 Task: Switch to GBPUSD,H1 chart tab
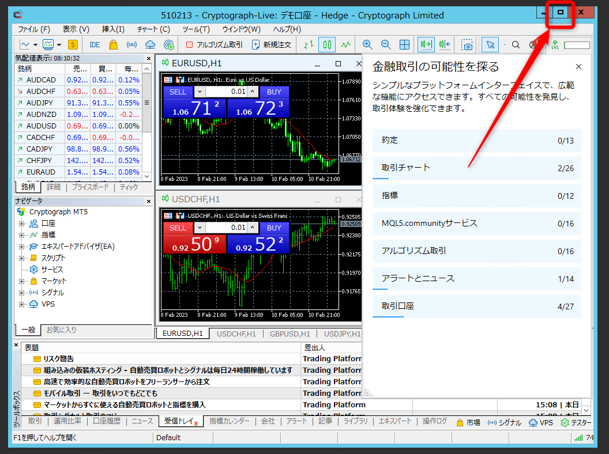[x=290, y=334]
